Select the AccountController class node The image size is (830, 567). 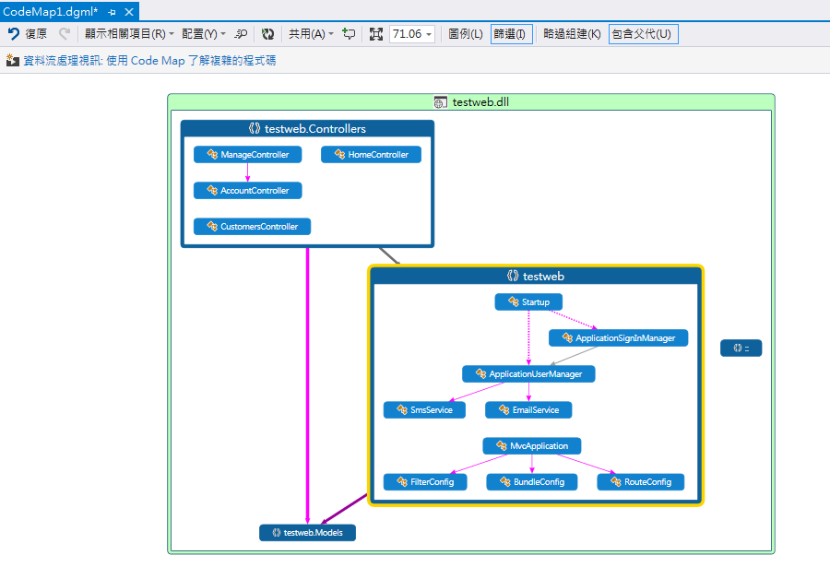pos(248,191)
